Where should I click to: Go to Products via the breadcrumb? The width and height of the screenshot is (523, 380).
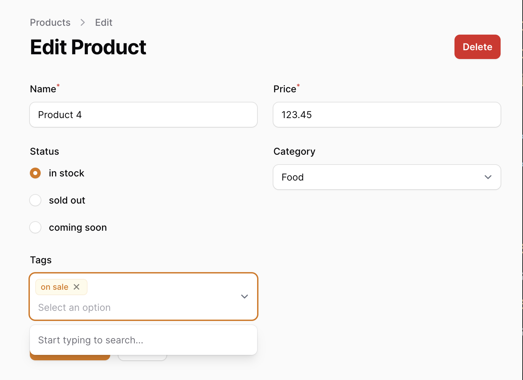[50, 22]
